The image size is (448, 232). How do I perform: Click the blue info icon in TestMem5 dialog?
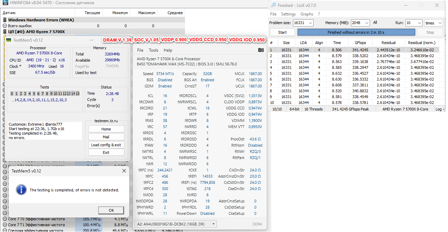coord(21,189)
